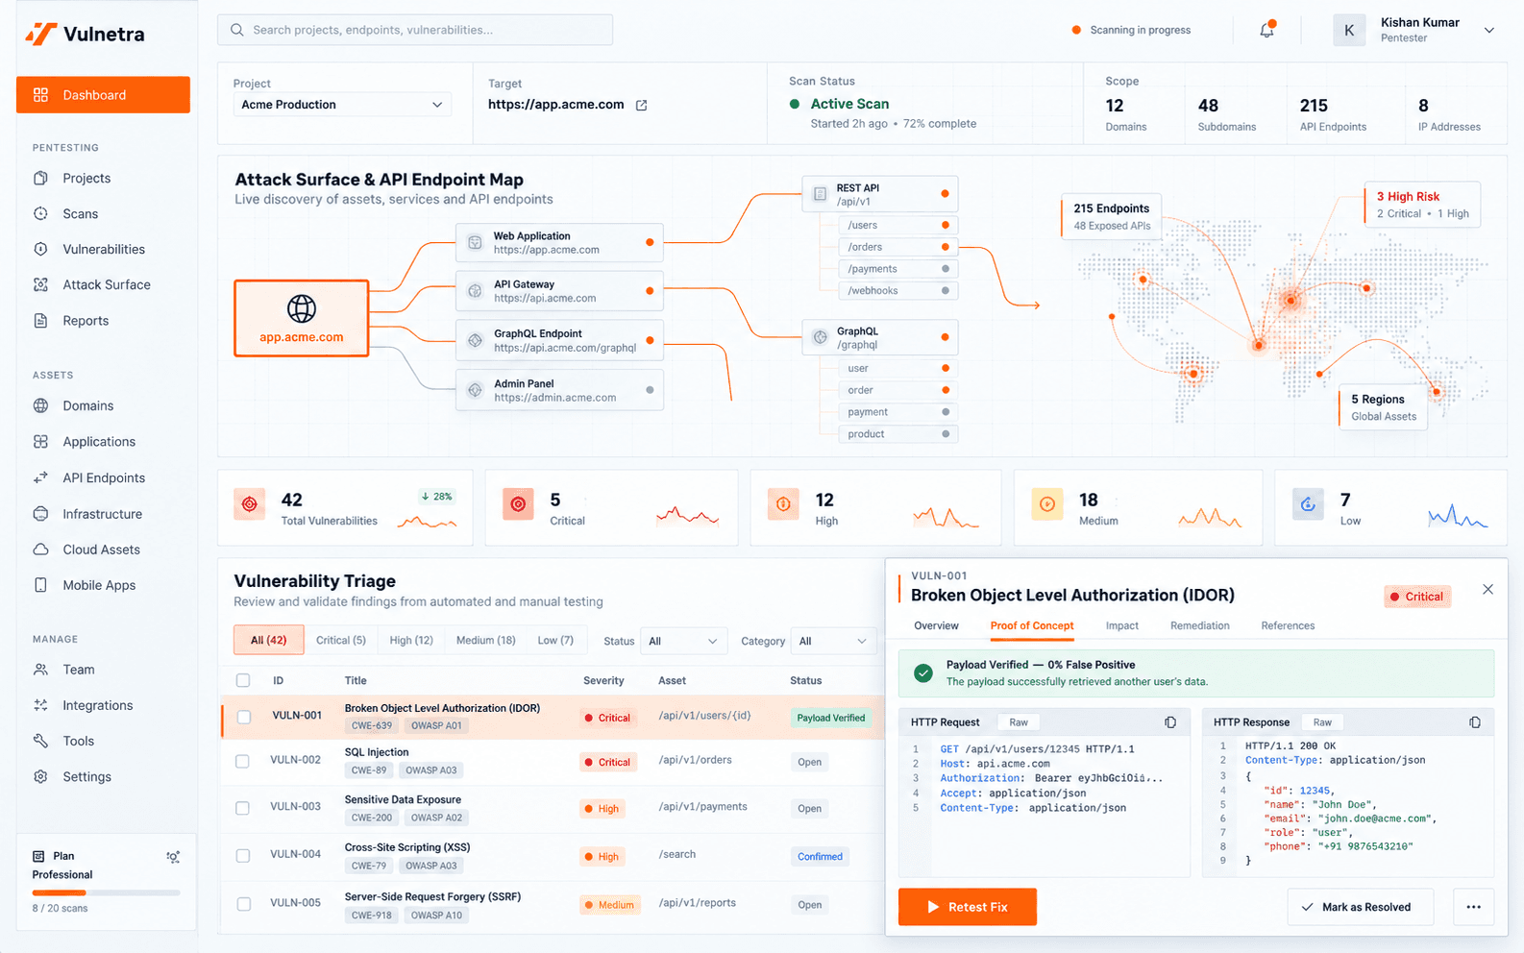Open Cloud Assets in sidebar
The height and width of the screenshot is (953, 1524).
click(x=103, y=550)
